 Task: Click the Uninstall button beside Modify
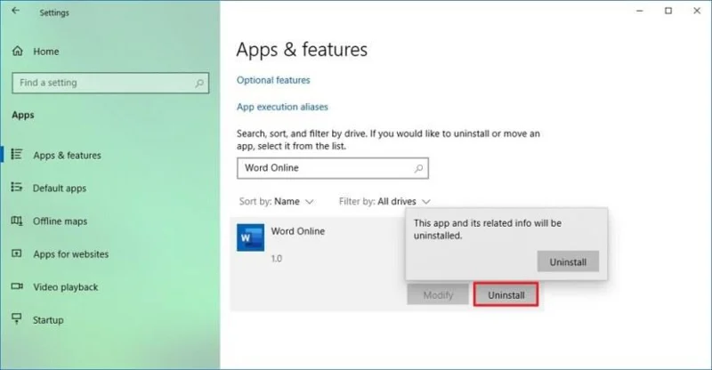coord(506,295)
